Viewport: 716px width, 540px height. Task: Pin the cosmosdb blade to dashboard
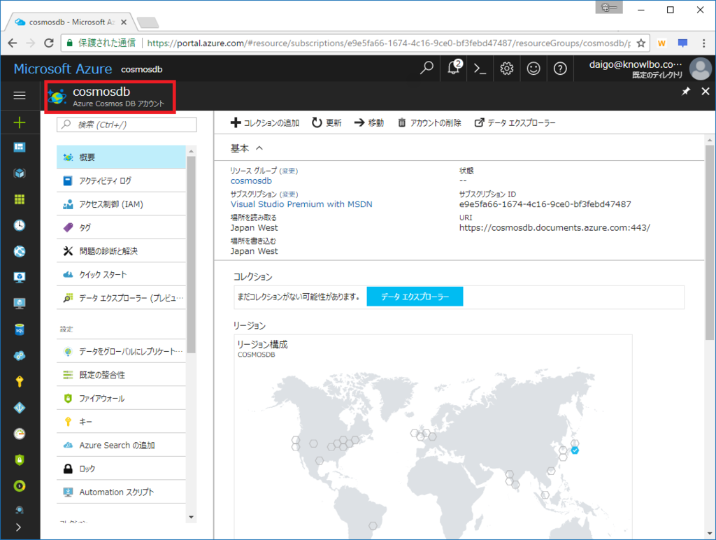[x=686, y=92]
